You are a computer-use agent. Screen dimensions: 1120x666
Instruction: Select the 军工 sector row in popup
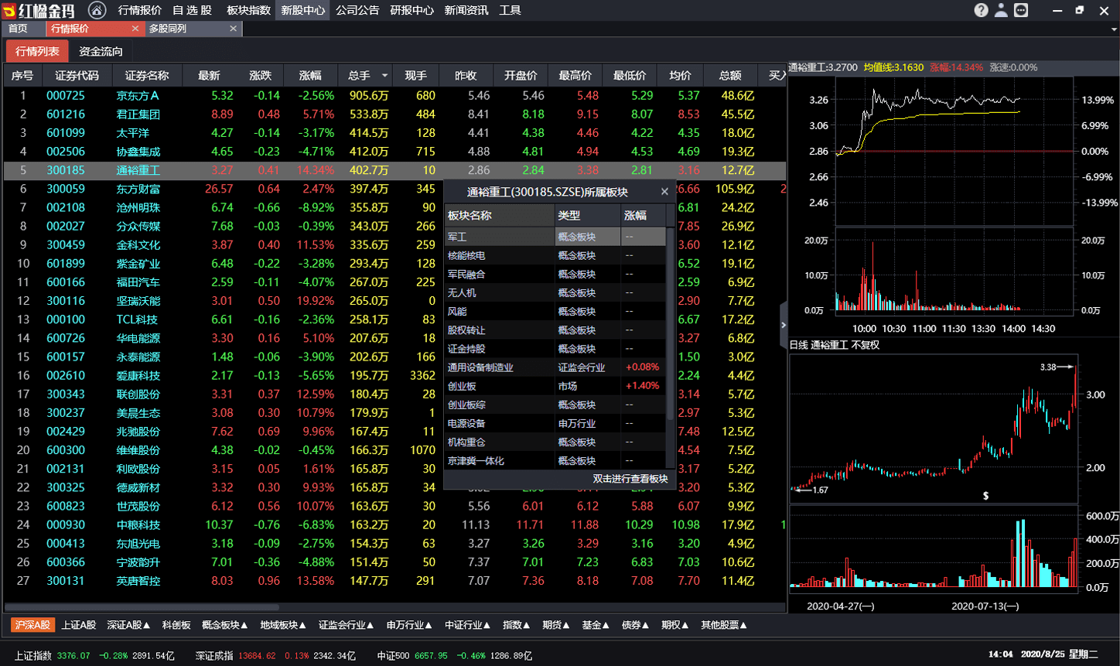point(555,237)
